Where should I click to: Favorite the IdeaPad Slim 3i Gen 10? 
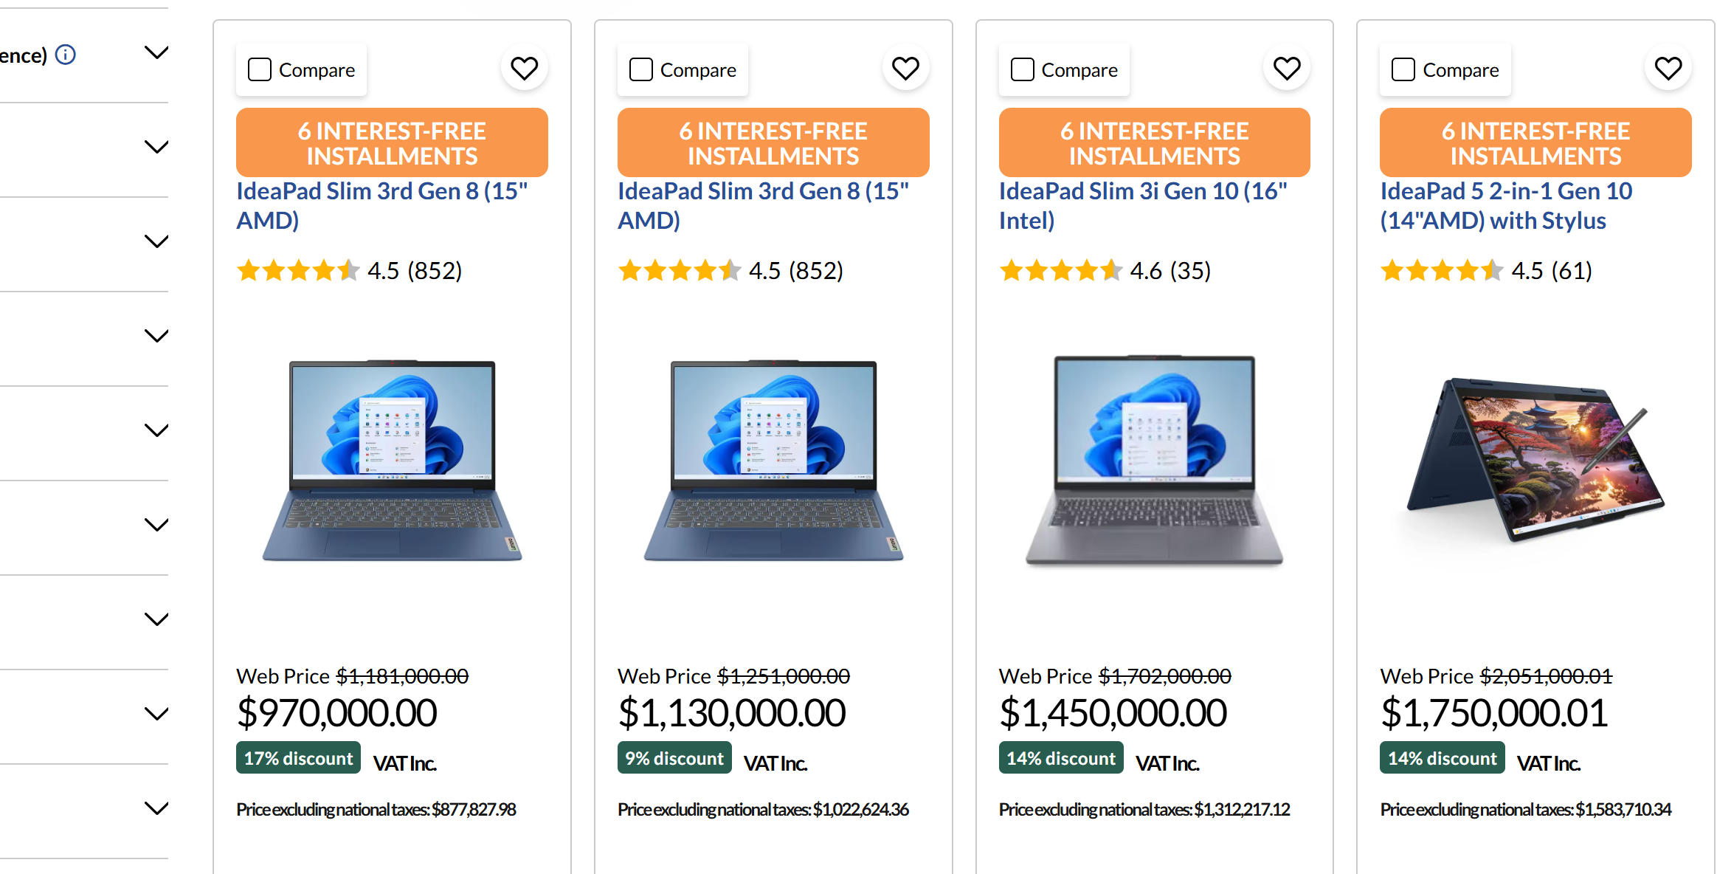[1287, 69]
